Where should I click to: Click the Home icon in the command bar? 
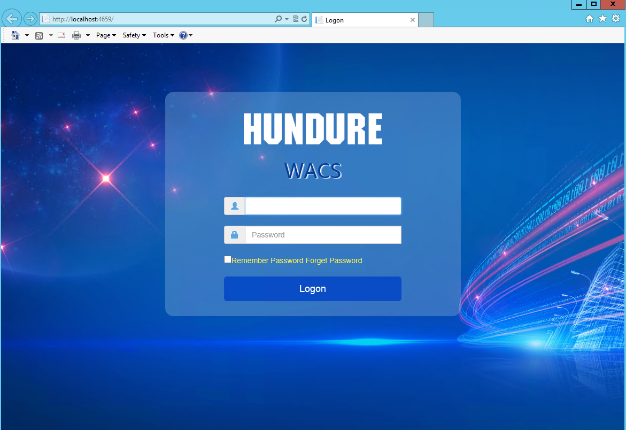pyautogui.click(x=15, y=35)
